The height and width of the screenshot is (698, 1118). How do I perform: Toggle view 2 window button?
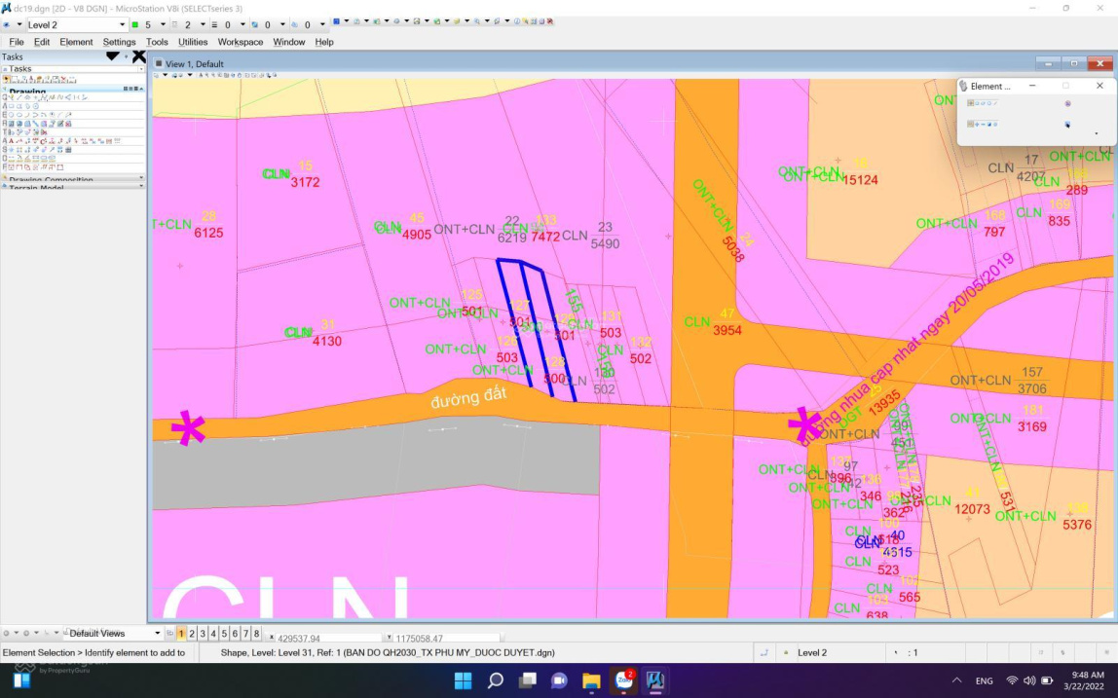click(x=192, y=633)
